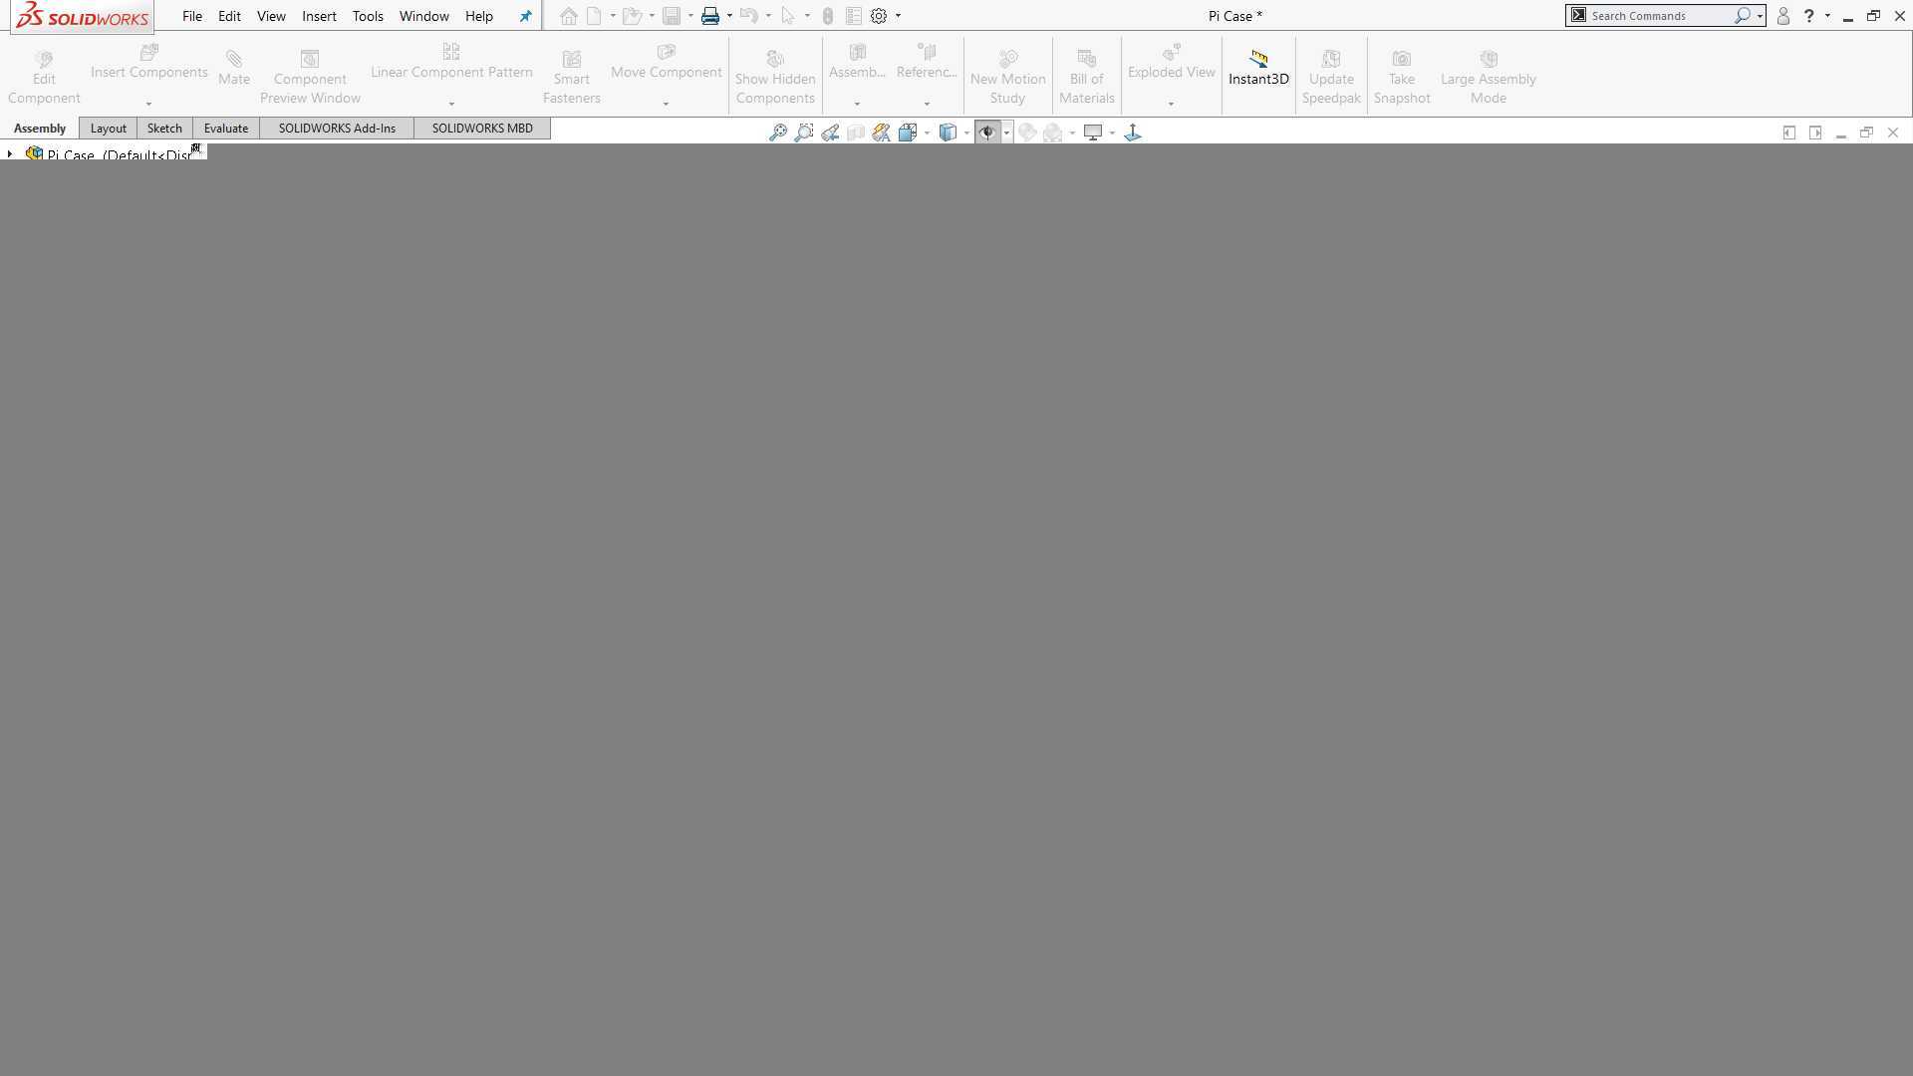Open Options gear dropdown arrow
This screenshot has height=1076, width=1913.
(898, 16)
